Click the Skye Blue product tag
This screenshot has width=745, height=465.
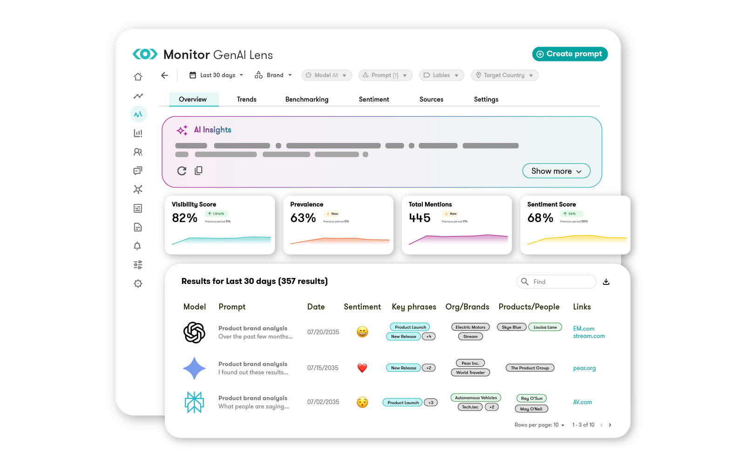pos(512,327)
